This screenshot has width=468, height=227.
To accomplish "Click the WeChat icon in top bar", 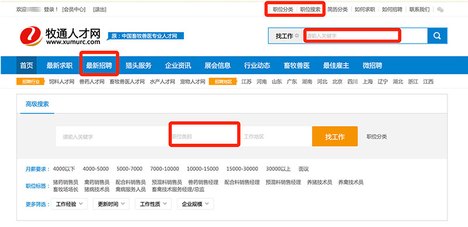I will [x=441, y=9].
